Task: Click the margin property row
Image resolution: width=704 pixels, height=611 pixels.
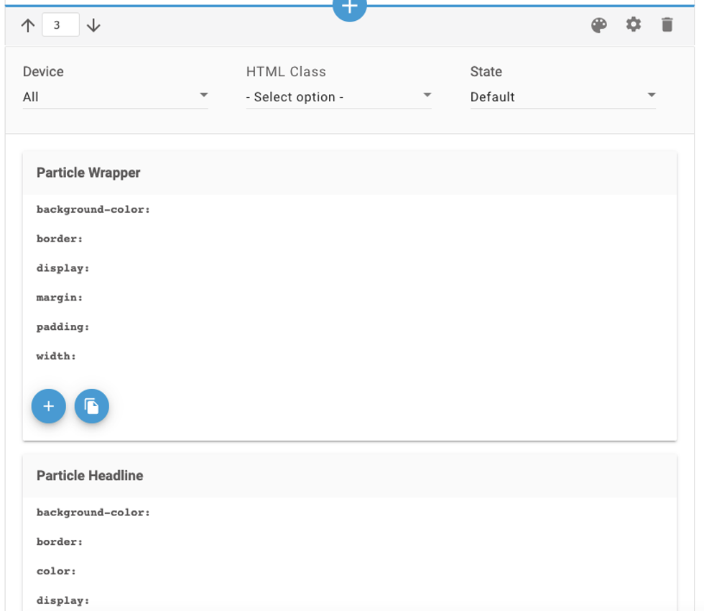Action: 60,298
